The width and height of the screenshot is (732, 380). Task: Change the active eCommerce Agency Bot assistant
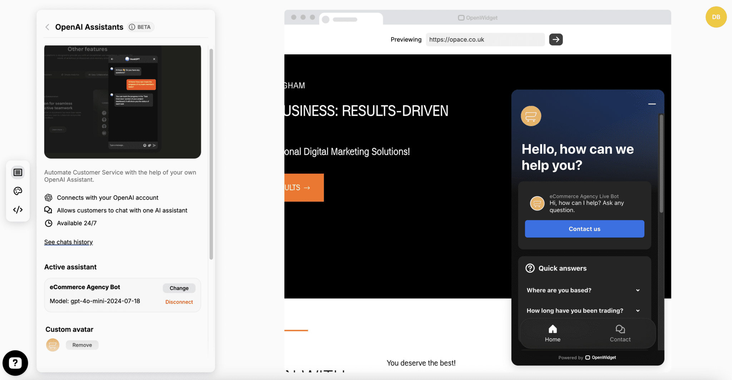pos(179,288)
